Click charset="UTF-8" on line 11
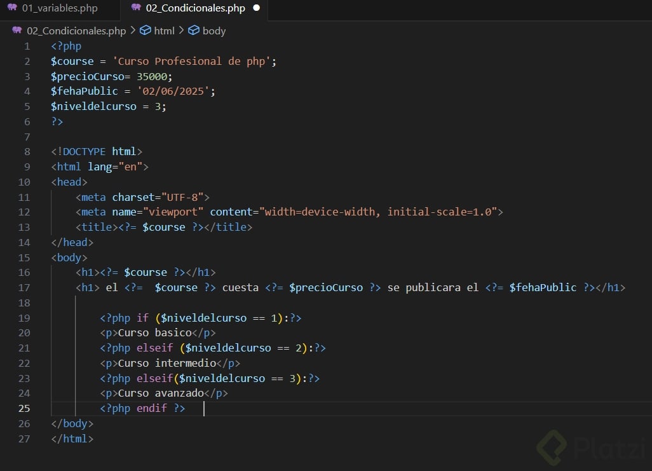Screen dimensions: 652x471 (x=158, y=197)
